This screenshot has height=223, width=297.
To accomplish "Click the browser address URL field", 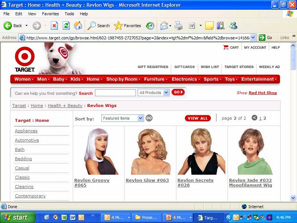I will (x=138, y=38).
